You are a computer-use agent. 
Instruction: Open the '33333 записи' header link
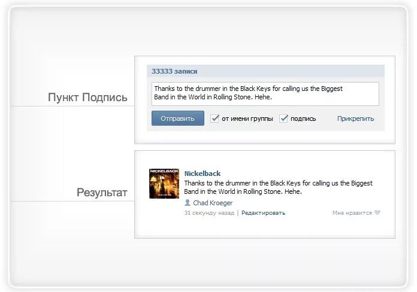pos(174,71)
